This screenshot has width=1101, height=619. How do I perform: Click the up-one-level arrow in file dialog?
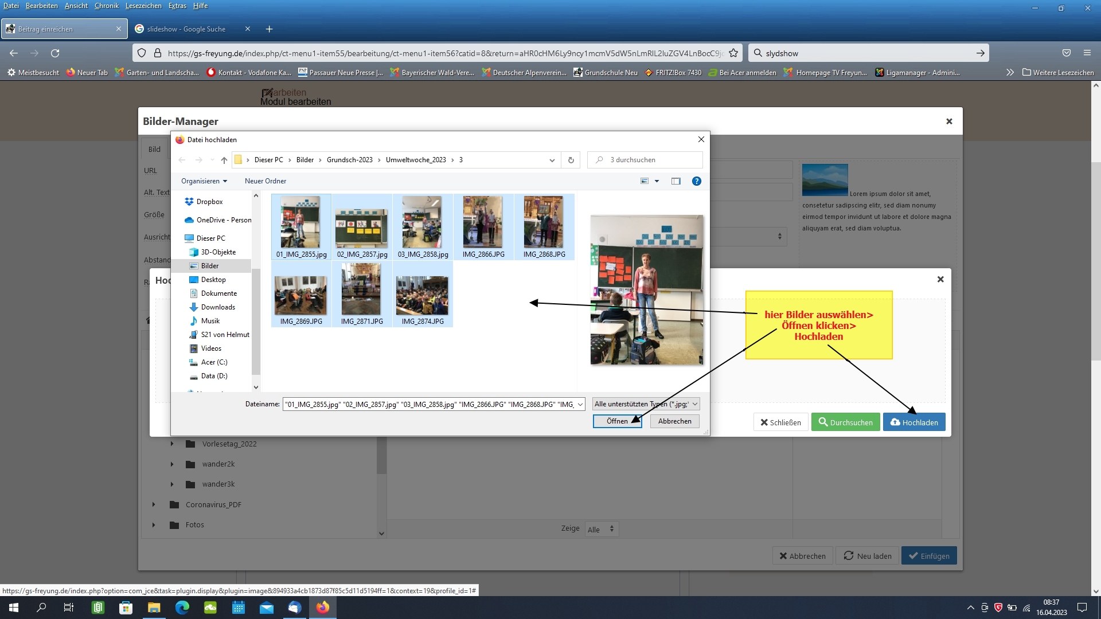tap(224, 160)
